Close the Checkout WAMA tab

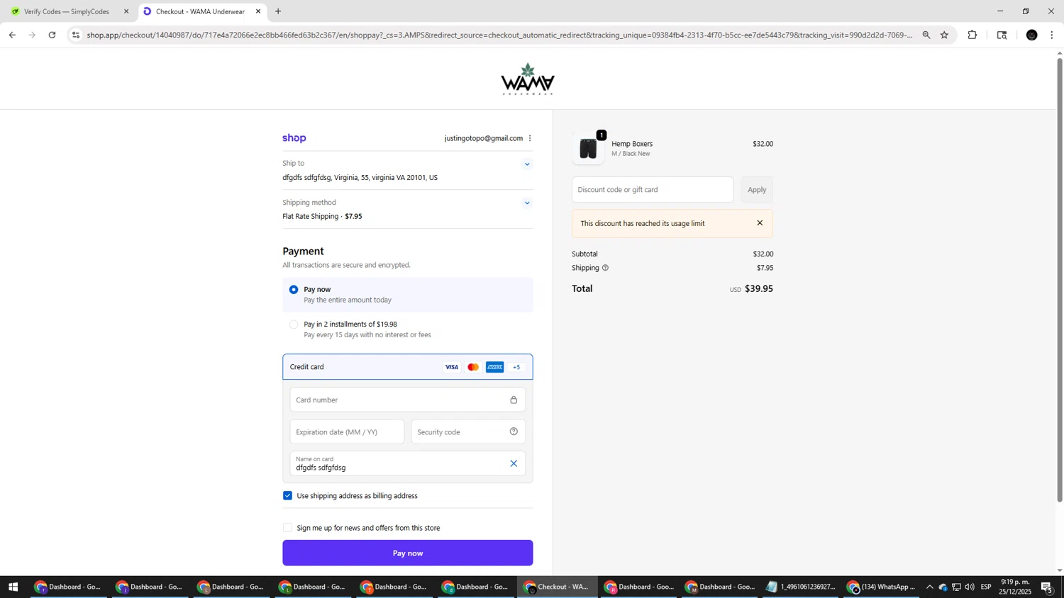258,11
